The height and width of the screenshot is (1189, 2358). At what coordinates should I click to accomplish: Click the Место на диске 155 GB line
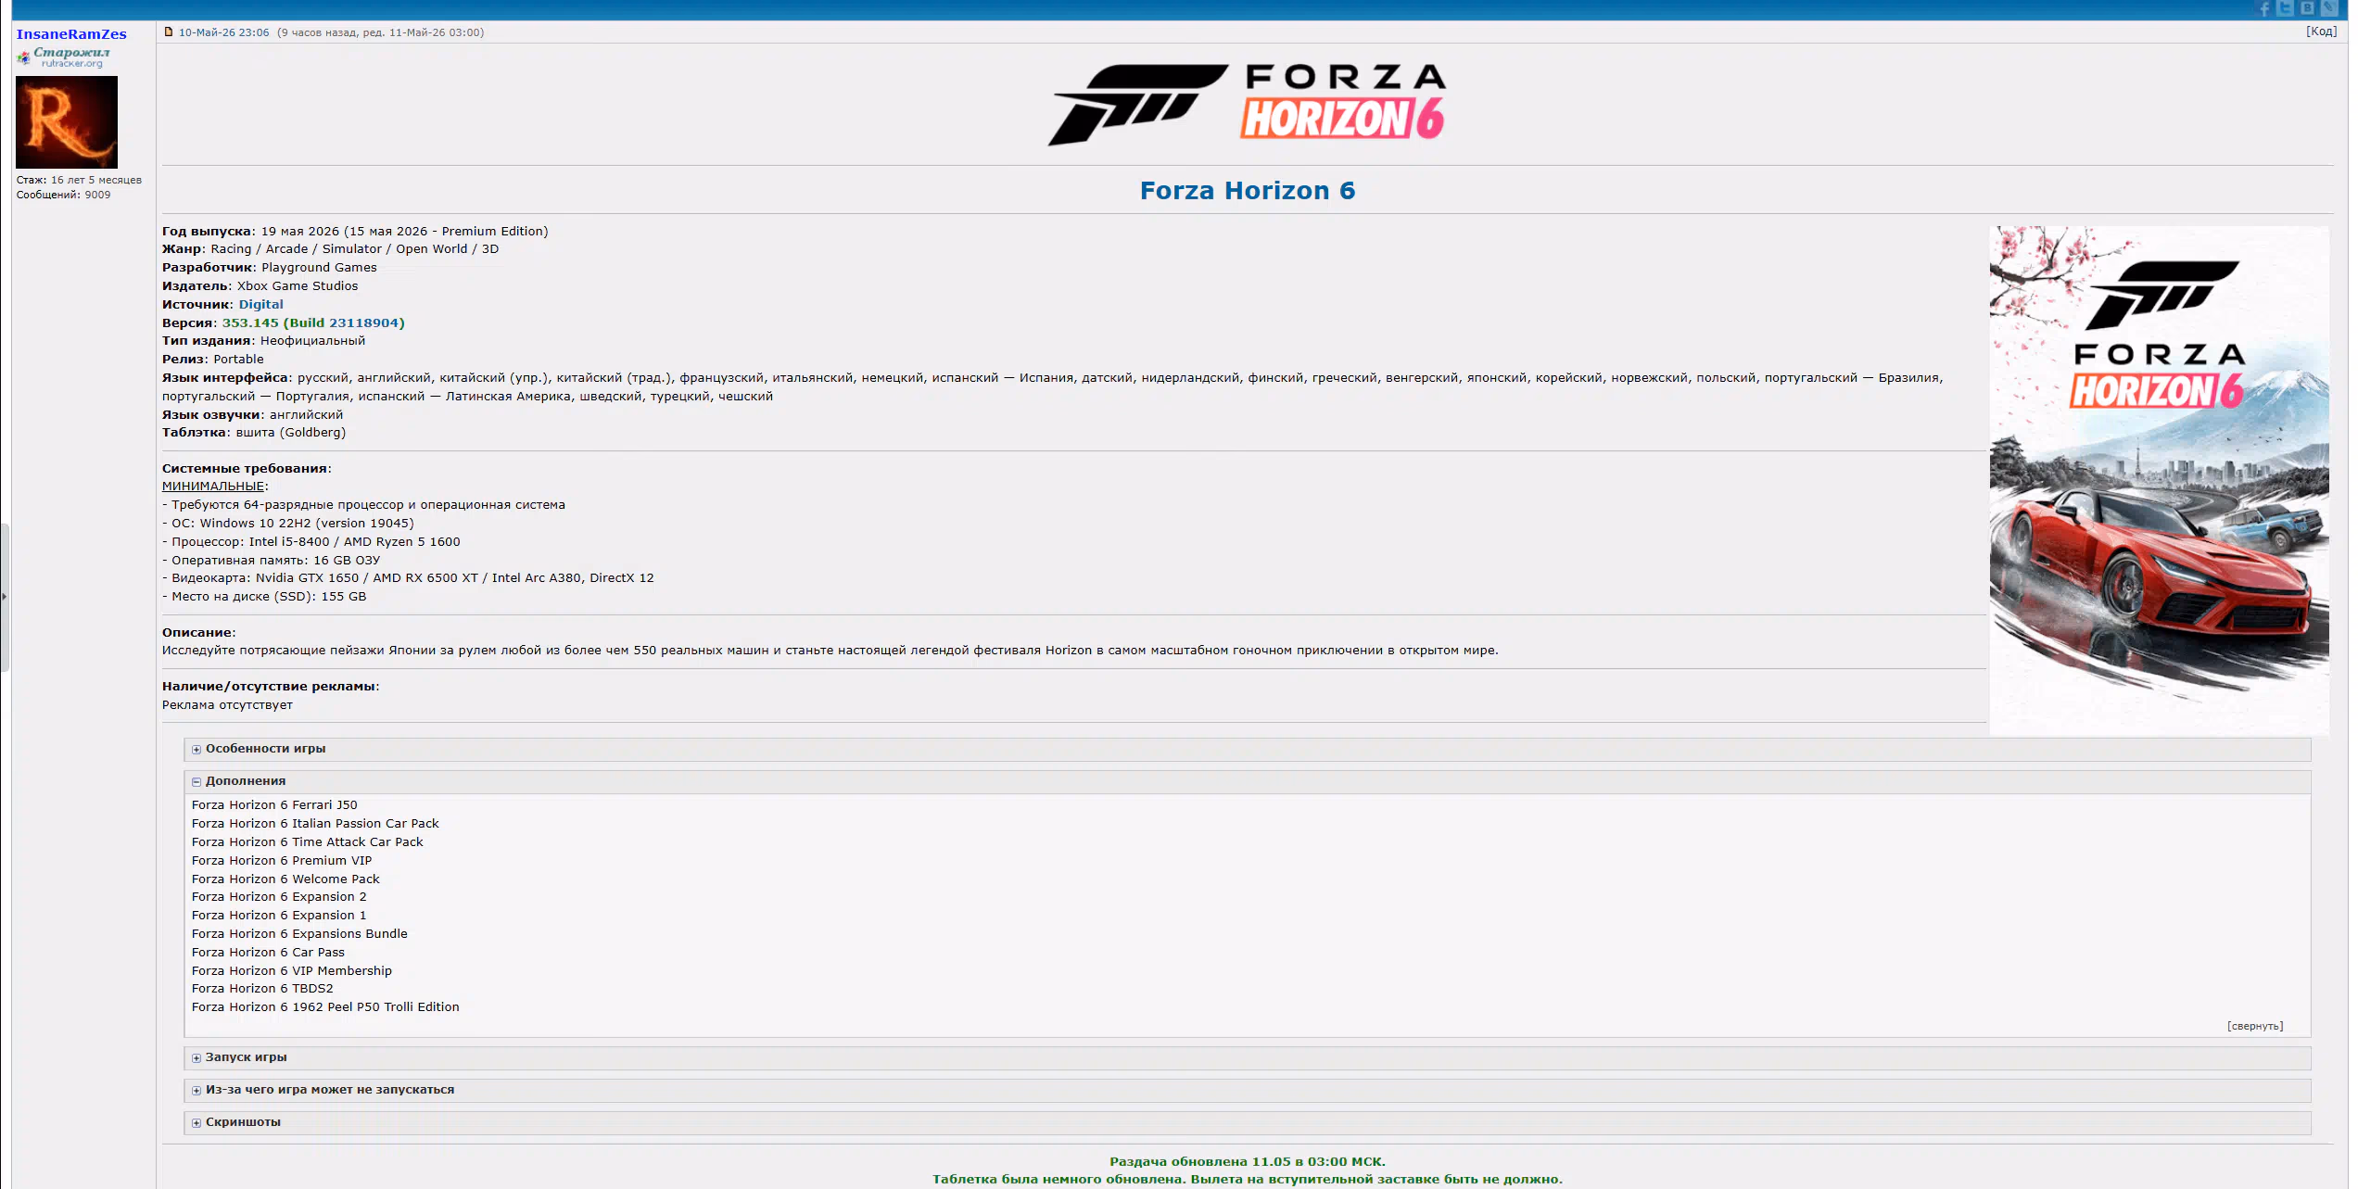[x=264, y=597]
